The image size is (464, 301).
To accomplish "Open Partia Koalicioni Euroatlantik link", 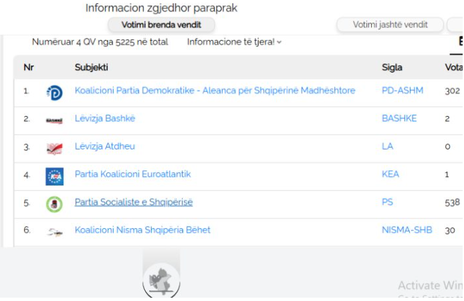I will [132, 174].
